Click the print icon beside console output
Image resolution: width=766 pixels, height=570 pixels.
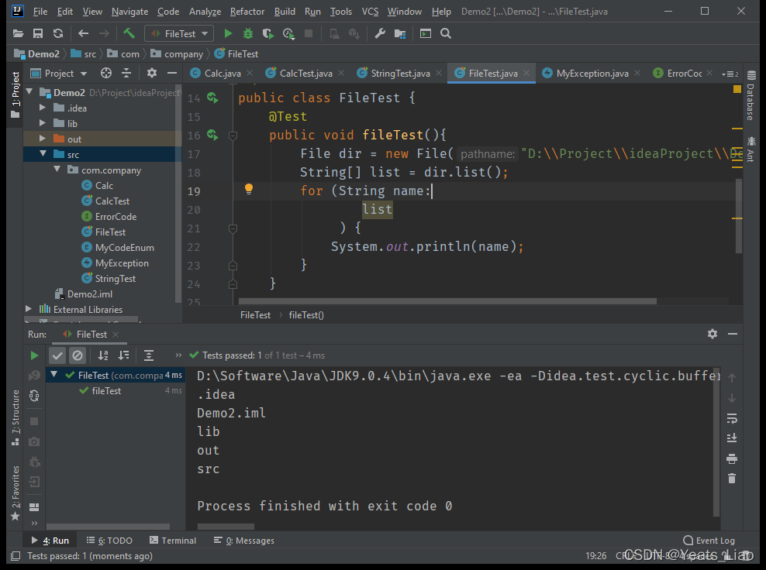click(x=731, y=458)
